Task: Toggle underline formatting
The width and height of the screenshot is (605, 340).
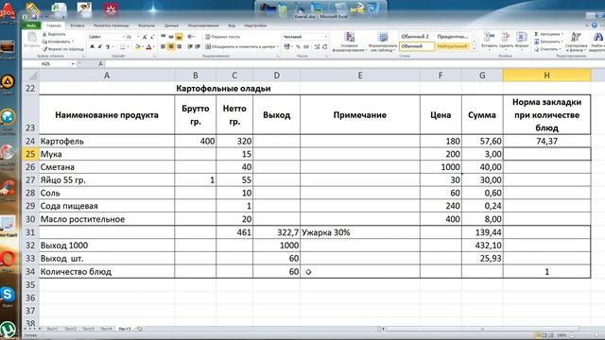Action: [x=108, y=46]
